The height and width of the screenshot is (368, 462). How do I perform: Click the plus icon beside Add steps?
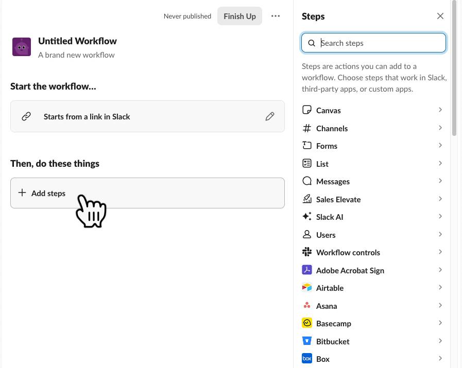coord(22,193)
